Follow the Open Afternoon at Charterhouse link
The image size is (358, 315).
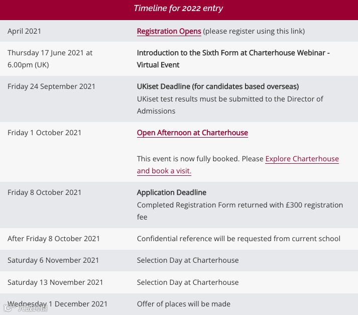click(192, 133)
